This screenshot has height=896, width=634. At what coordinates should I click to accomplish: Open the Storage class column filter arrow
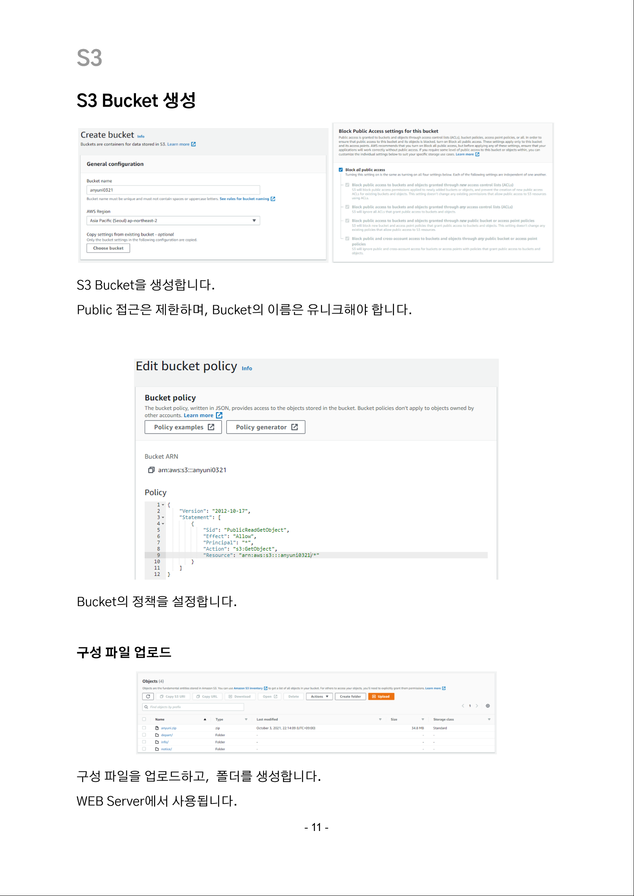point(489,719)
